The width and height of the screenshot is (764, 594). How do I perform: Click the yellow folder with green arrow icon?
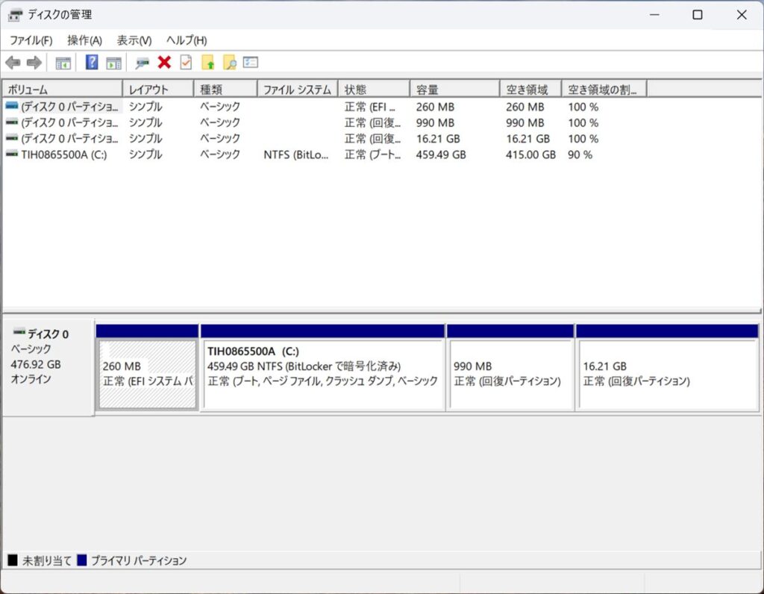point(208,63)
